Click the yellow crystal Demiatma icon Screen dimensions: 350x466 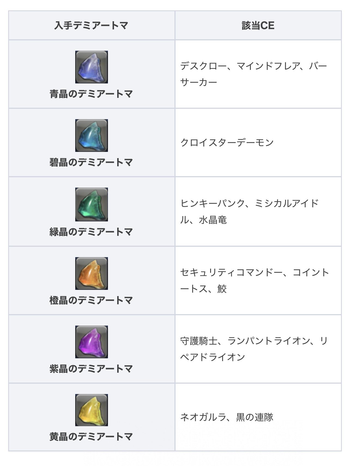pyautogui.click(x=92, y=410)
